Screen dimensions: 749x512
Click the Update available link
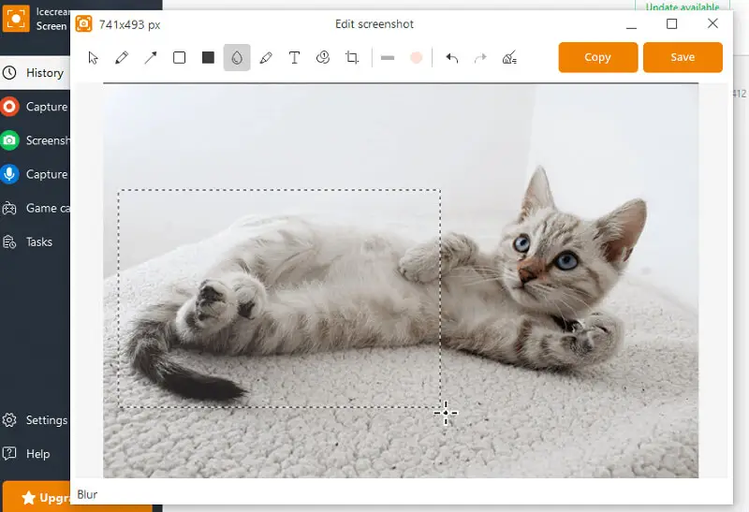[683, 7]
